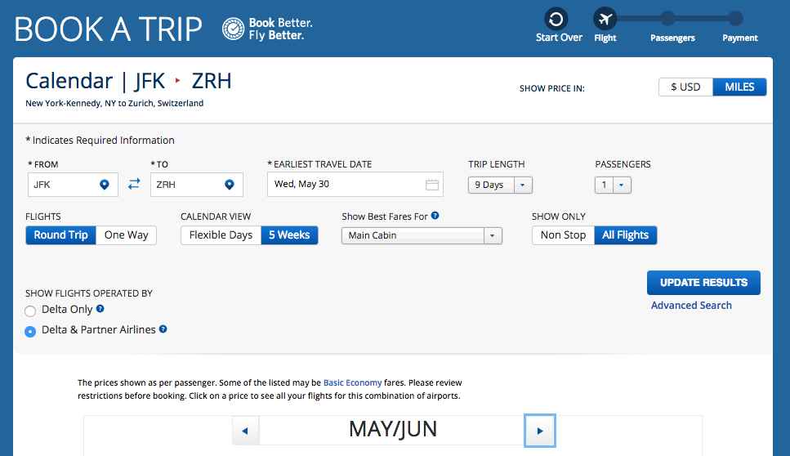Expand the Main Cabin fare class dropdown

422,235
